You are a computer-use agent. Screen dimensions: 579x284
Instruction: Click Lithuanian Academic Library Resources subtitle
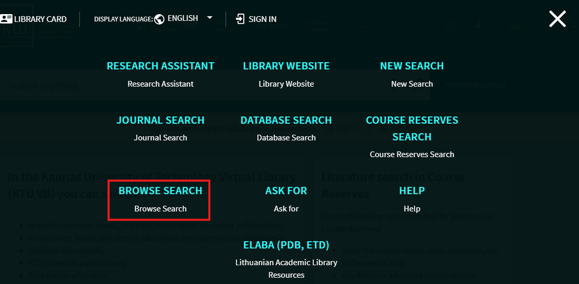point(286,268)
